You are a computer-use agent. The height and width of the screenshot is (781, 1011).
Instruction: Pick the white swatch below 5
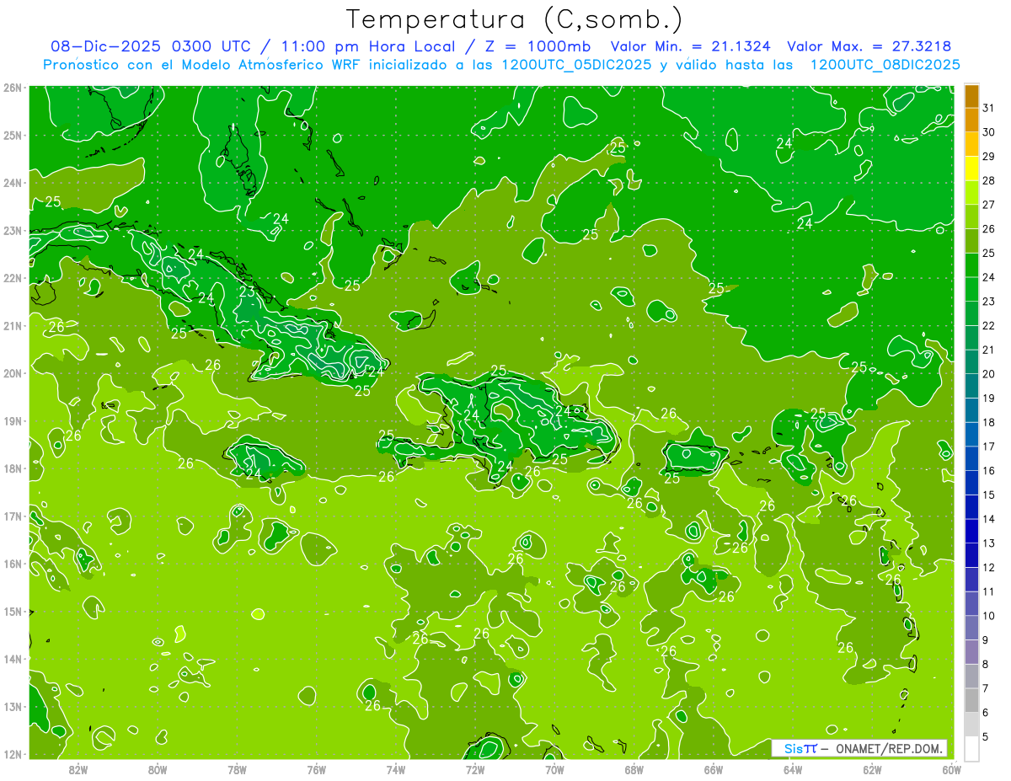(x=971, y=748)
